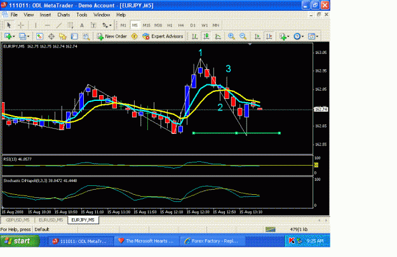The width and height of the screenshot is (397, 257).
Task: Switch to H4 timeframe
Action: (x=181, y=25)
